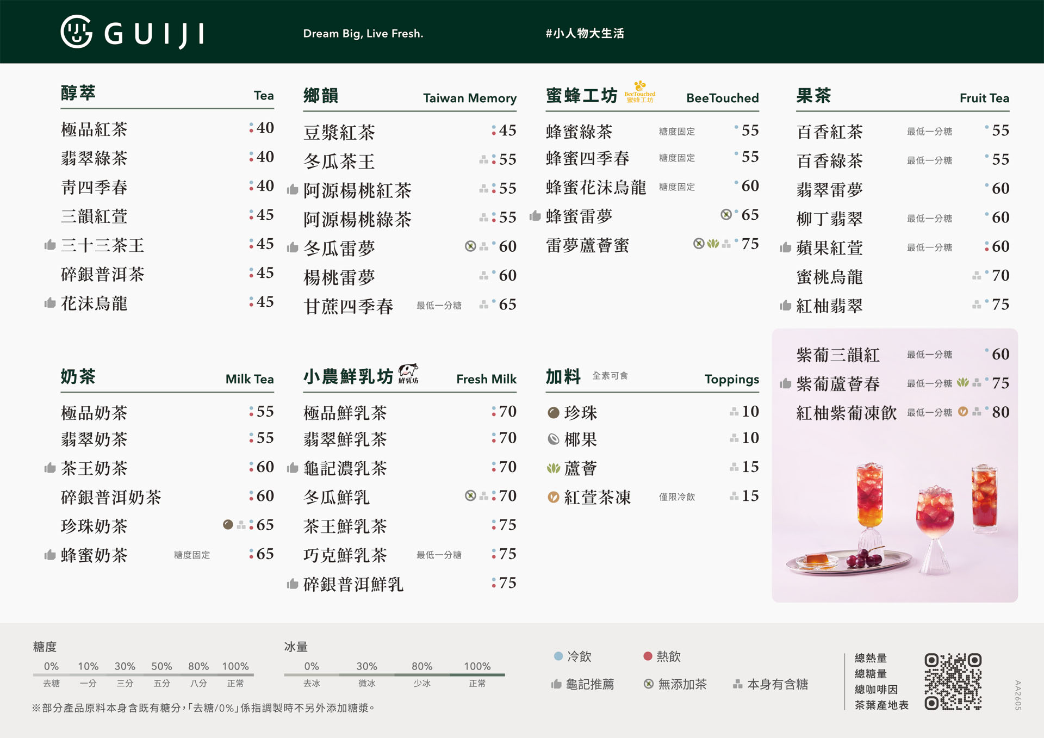The image size is (1044, 738).
Task: Click the price 80 for 紅柚紫葡凍飲
Action: 1000,412
